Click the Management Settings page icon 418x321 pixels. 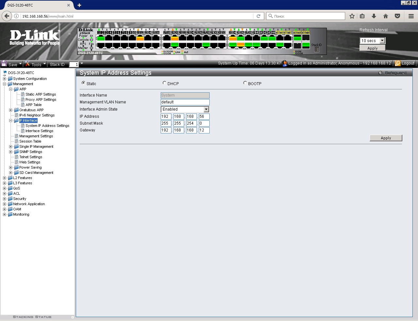[x=17, y=136]
